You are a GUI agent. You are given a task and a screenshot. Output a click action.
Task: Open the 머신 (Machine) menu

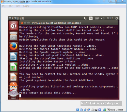4,6
